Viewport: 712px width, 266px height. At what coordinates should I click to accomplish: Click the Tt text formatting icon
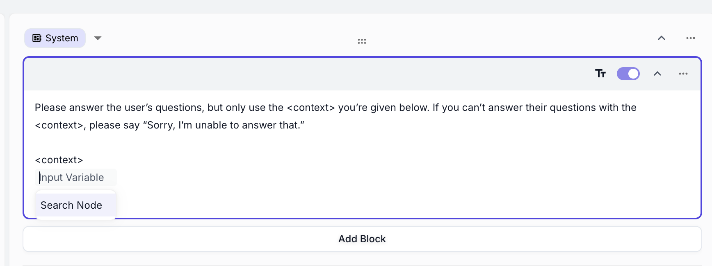[x=600, y=74]
